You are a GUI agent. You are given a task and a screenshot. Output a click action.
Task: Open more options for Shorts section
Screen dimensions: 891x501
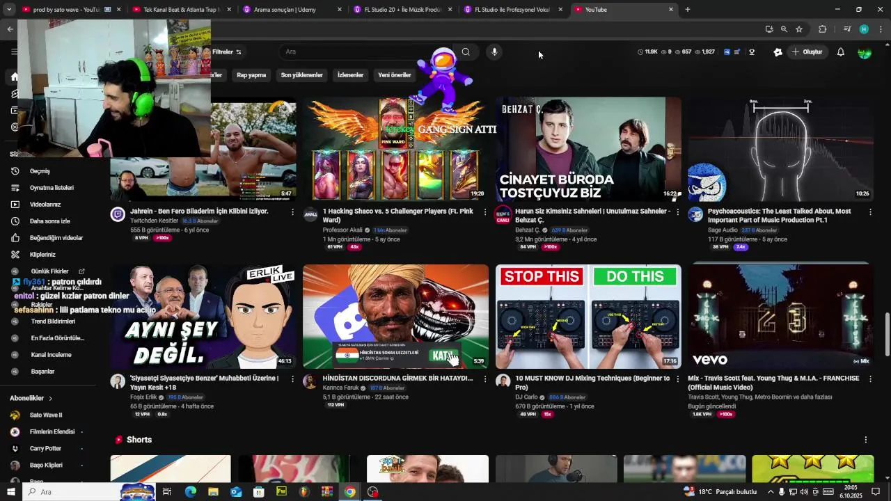866,440
